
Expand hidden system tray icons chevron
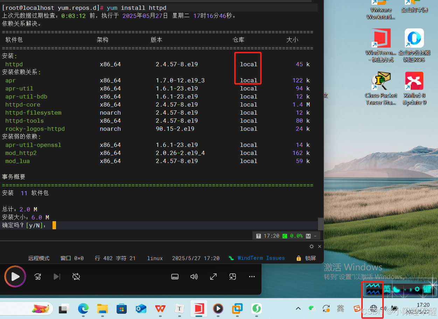pos(298,308)
